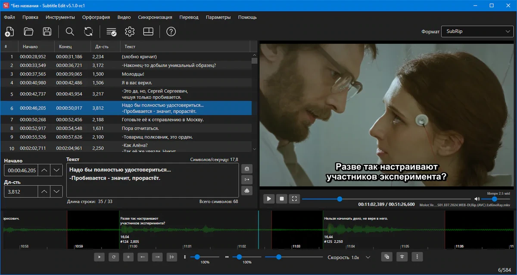Increase Начало start time with up arrow
This screenshot has width=517, height=275.
(x=44, y=171)
